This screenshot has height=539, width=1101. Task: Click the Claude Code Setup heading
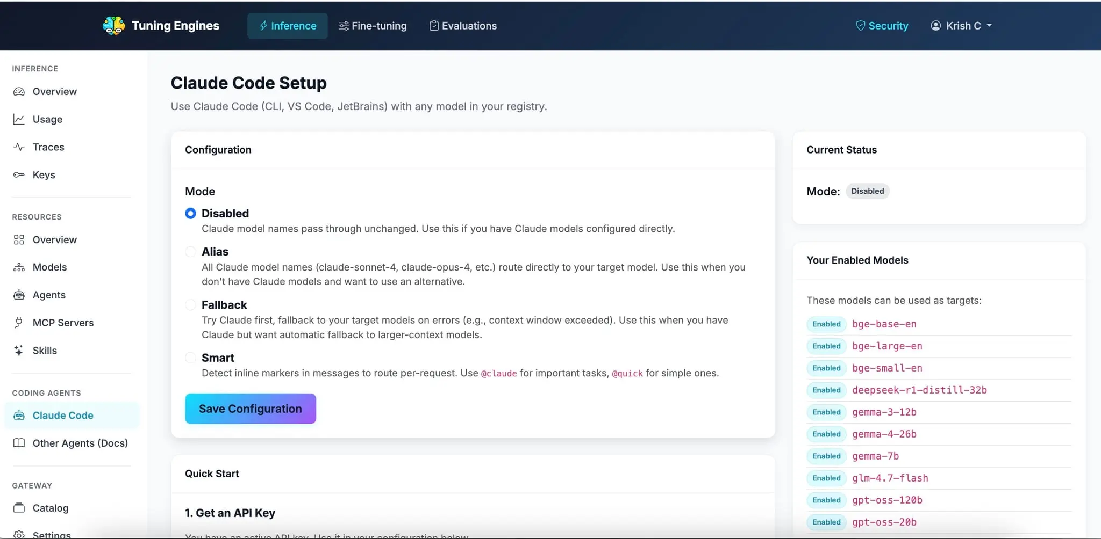click(249, 83)
